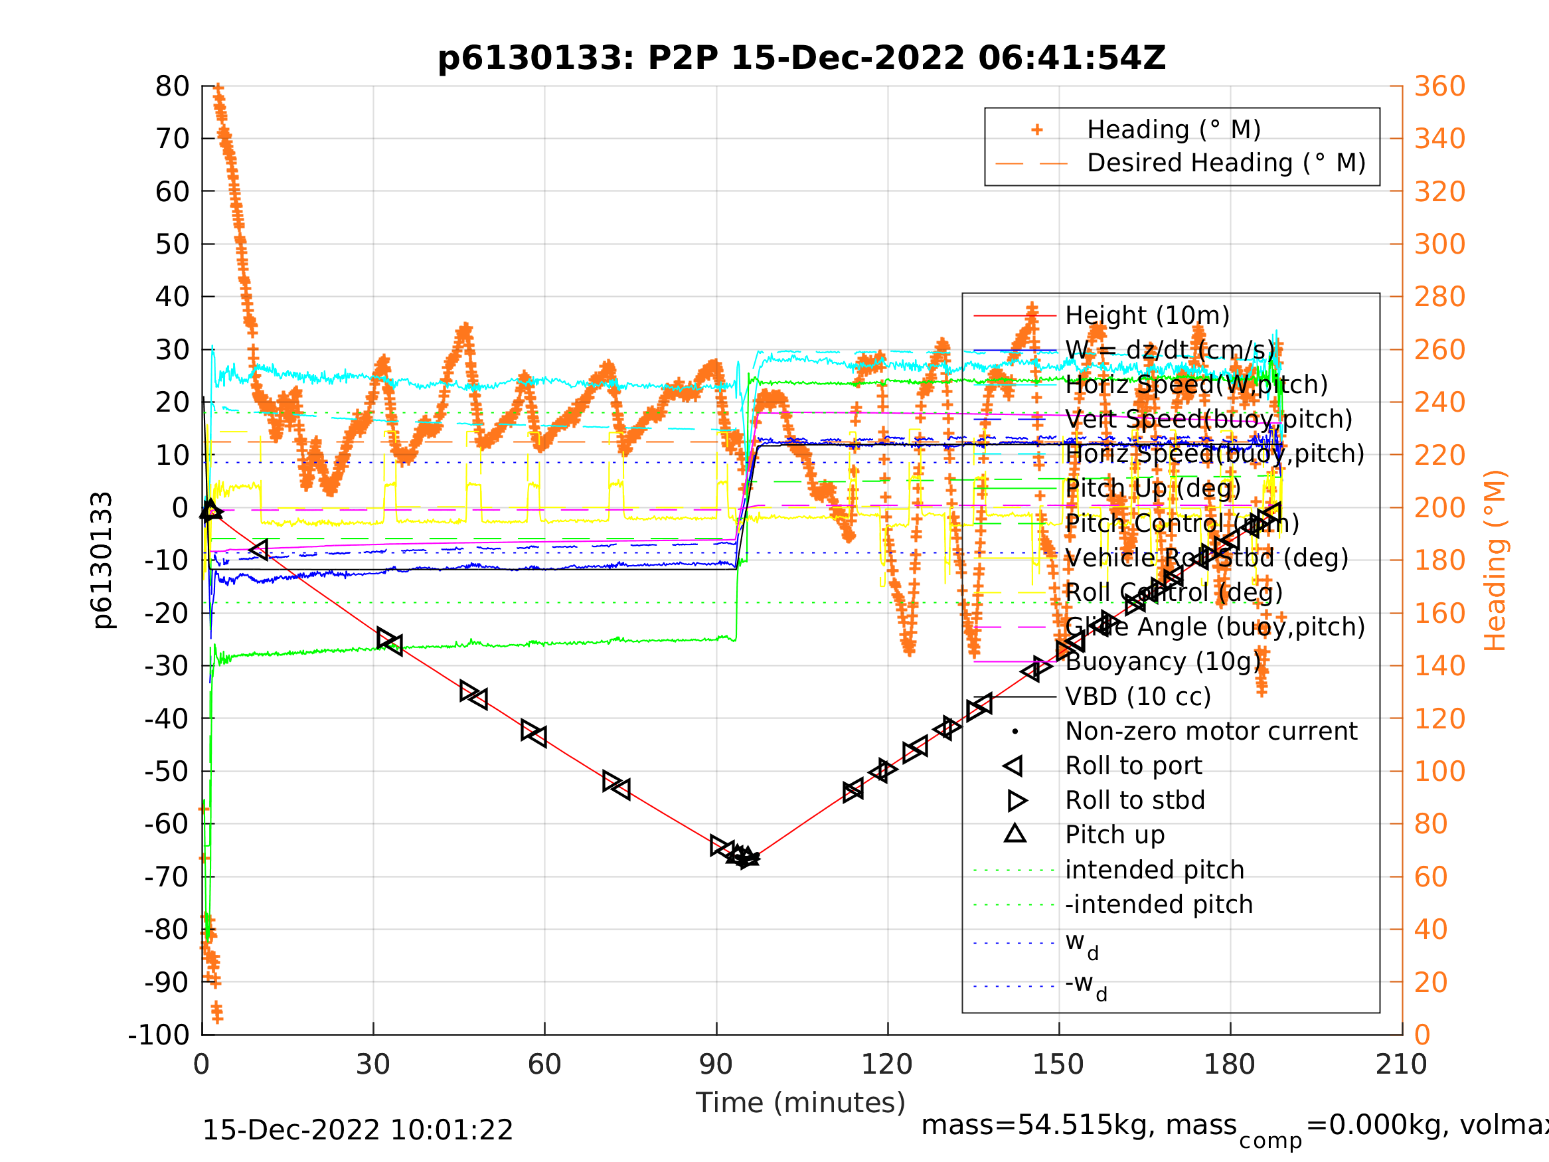This screenshot has width=1549, height=1162.
Task: Click the right y-axis tick label 100
Action: click(x=1439, y=771)
